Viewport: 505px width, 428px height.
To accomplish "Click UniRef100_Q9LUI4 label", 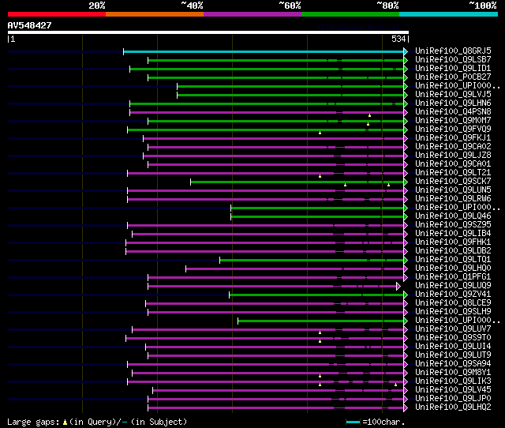I will click(453, 347).
